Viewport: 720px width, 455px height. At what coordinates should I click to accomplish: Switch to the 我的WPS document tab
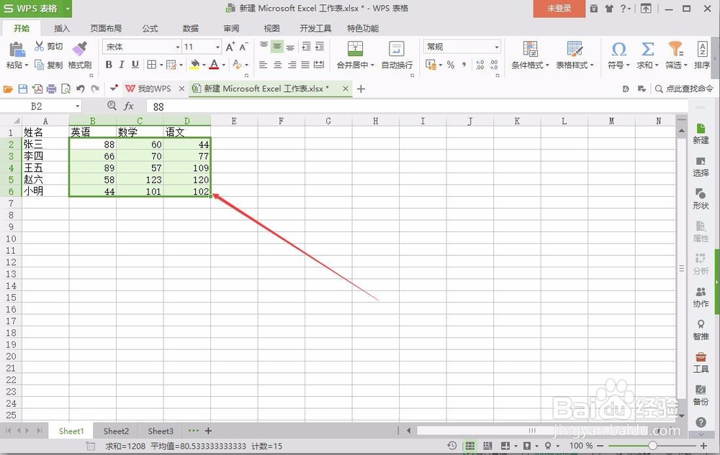[155, 89]
